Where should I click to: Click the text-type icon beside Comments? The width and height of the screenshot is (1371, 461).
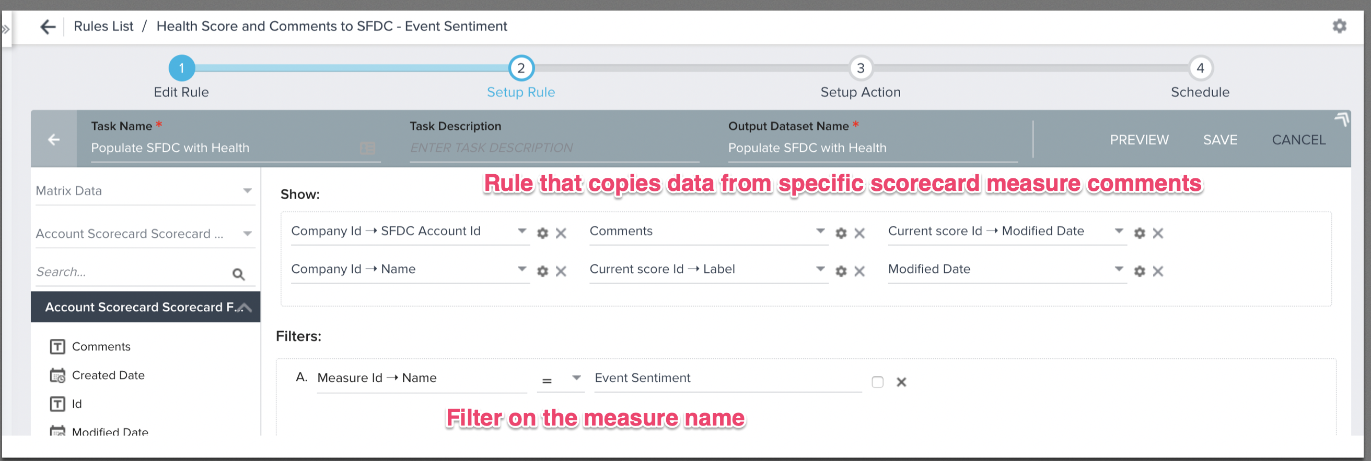[57, 347]
